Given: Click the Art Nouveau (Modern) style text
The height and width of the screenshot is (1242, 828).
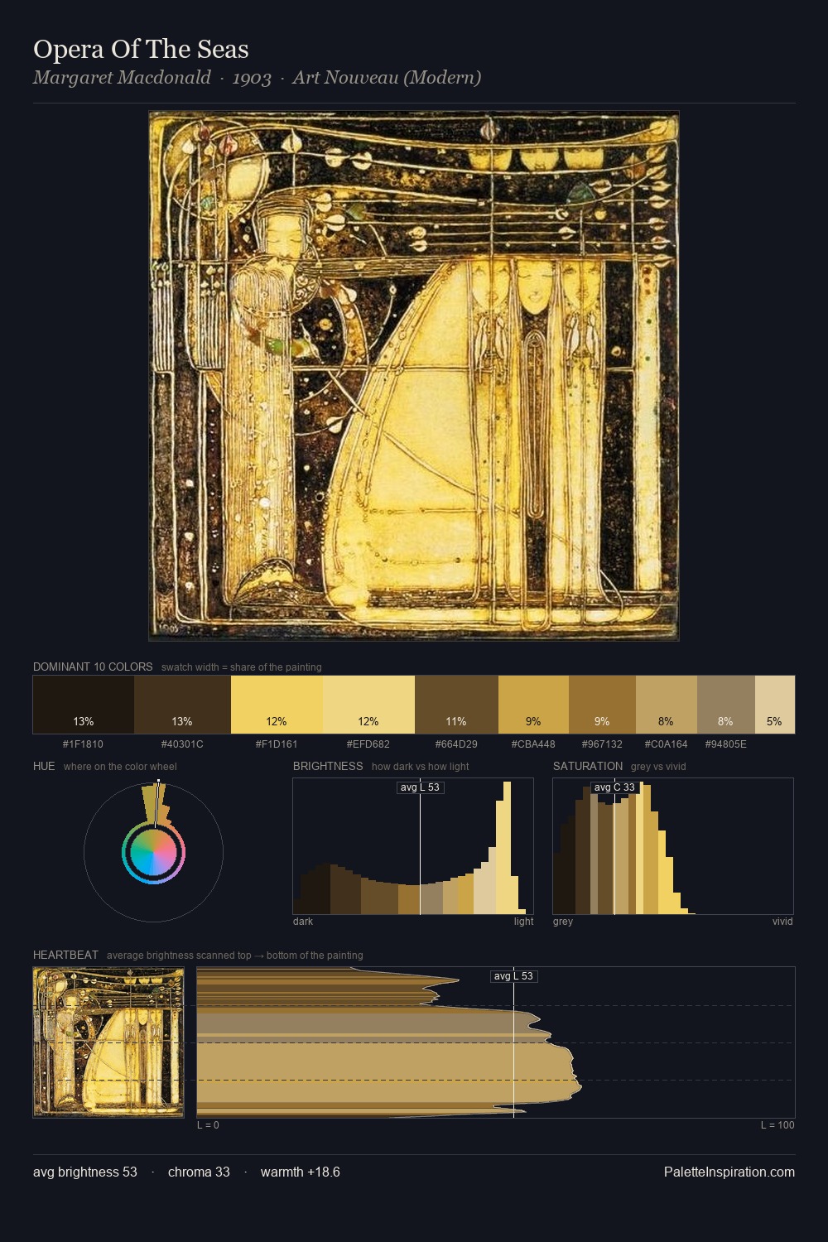Looking at the screenshot, I should coord(387,78).
